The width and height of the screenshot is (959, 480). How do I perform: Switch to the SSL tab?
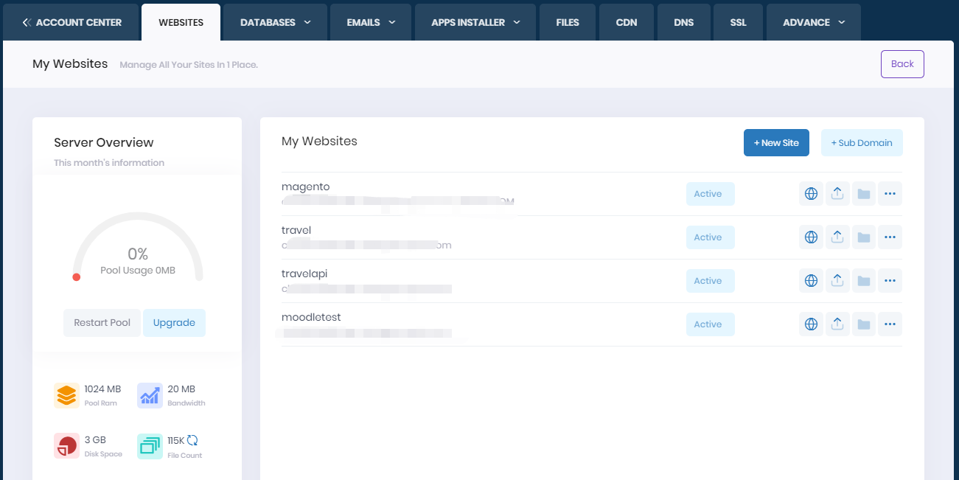pyautogui.click(x=738, y=22)
